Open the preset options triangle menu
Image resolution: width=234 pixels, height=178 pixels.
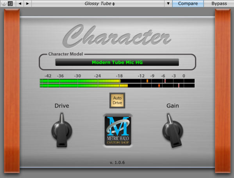(x=168, y=4)
